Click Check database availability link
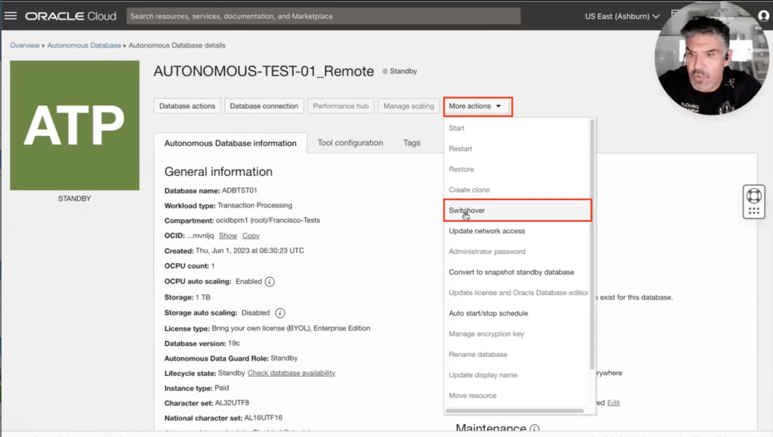This screenshot has height=437, width=773. 291,374
